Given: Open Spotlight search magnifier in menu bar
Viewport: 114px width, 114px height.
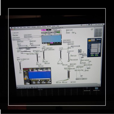Looking at the screenshot, I should click(102, 24).
